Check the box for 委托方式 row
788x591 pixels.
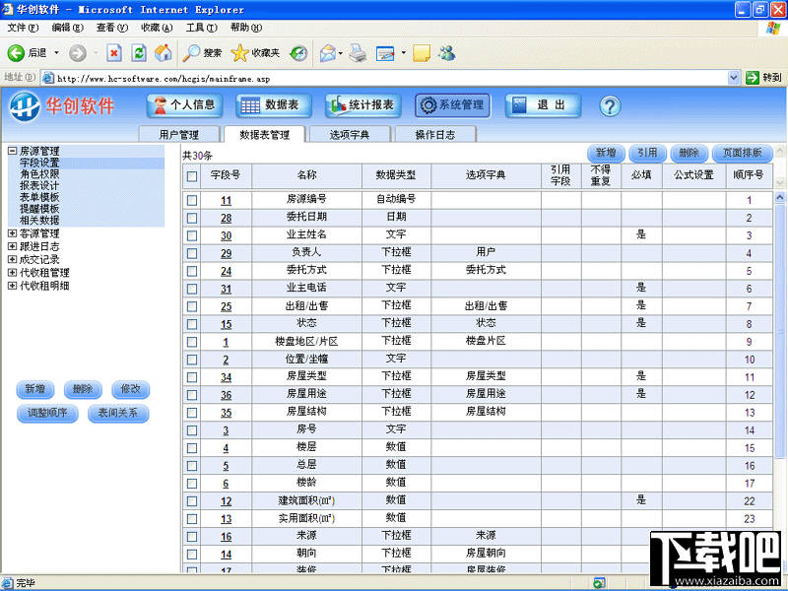(x=192, y=271)
